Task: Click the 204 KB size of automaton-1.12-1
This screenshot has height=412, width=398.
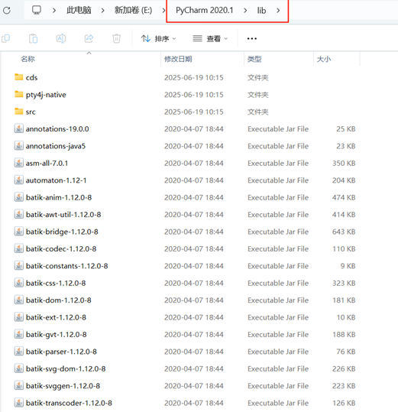Action: pos(344,180)
